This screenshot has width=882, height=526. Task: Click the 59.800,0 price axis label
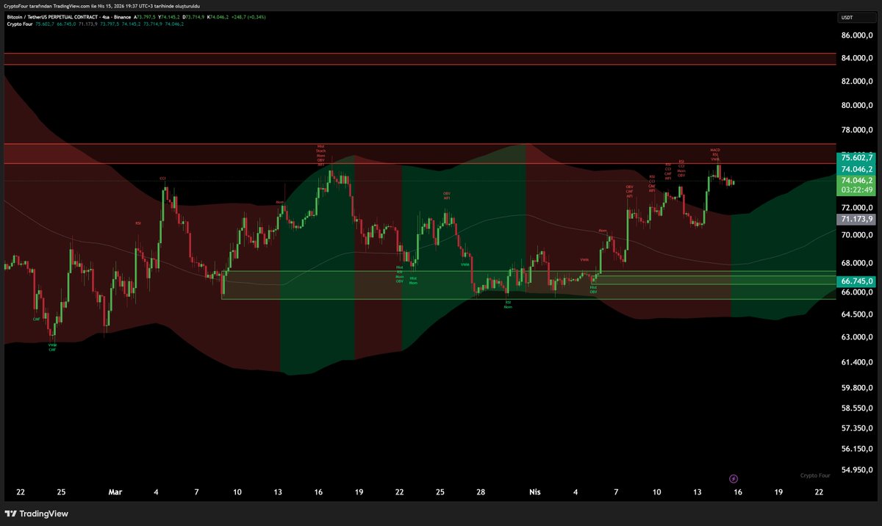(857, 389)
